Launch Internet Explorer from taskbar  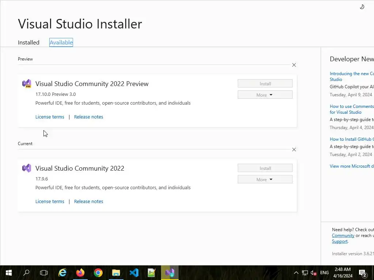62,273
